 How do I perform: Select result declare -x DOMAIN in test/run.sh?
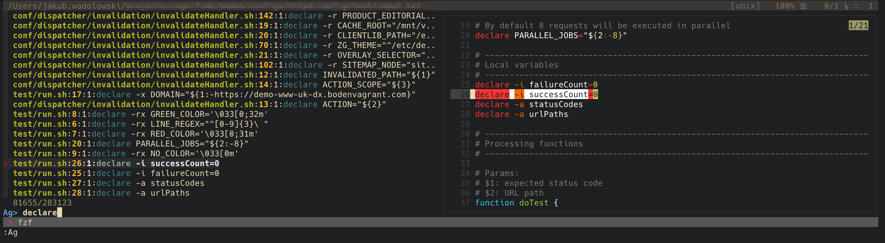(x=214, y=94)
